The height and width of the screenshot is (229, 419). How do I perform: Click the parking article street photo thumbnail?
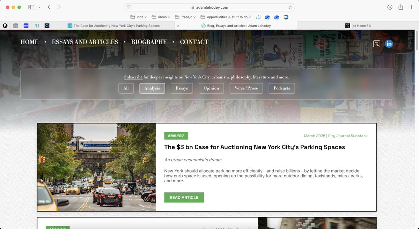96,167
